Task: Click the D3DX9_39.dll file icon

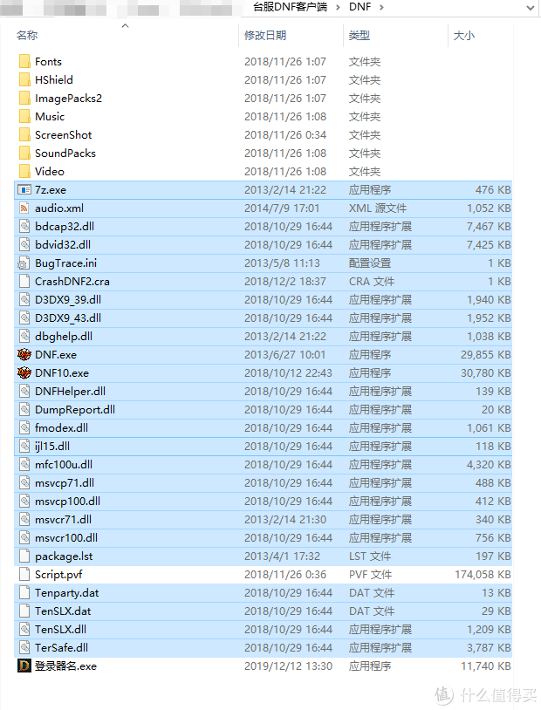Action: click(x=24, y=300)
